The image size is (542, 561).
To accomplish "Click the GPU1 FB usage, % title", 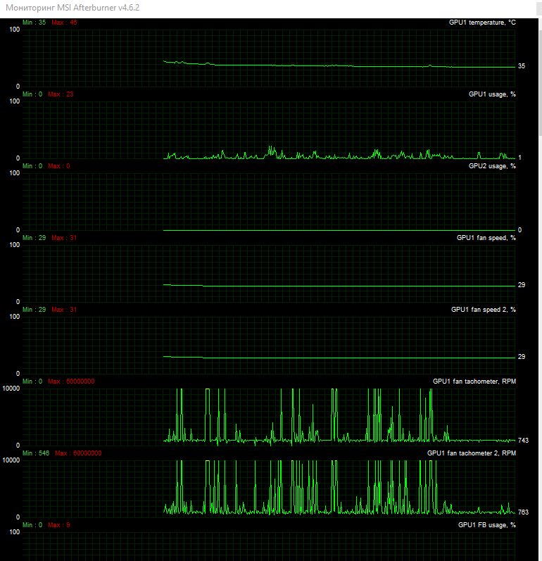I will (x=486, y=525).
